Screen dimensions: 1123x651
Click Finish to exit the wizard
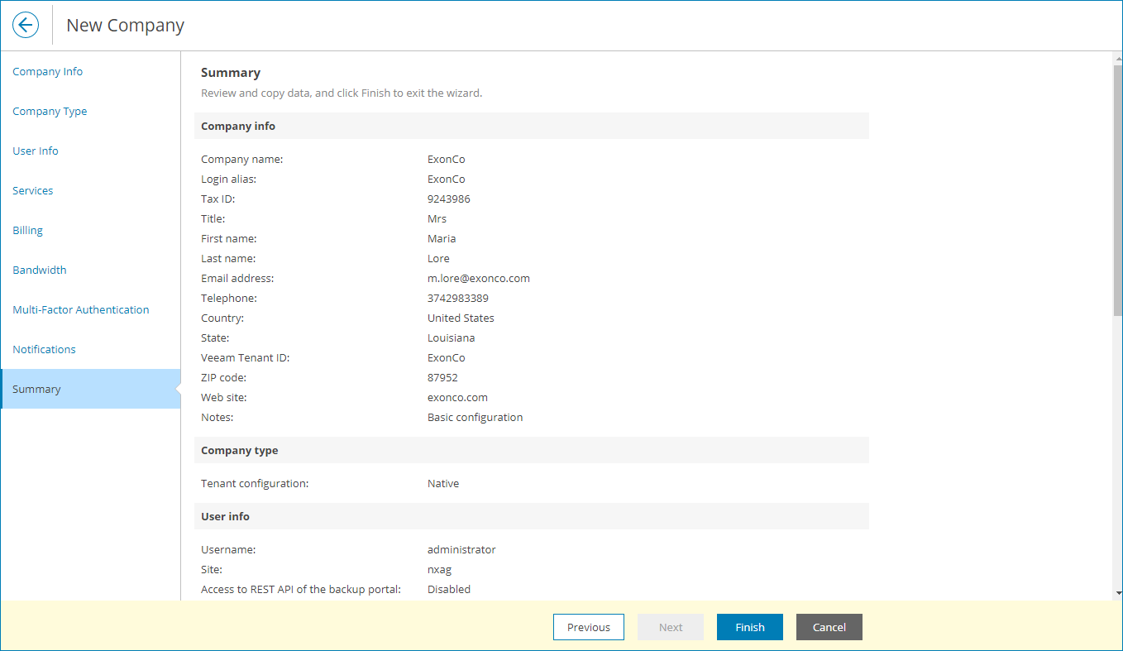(750, 627)
